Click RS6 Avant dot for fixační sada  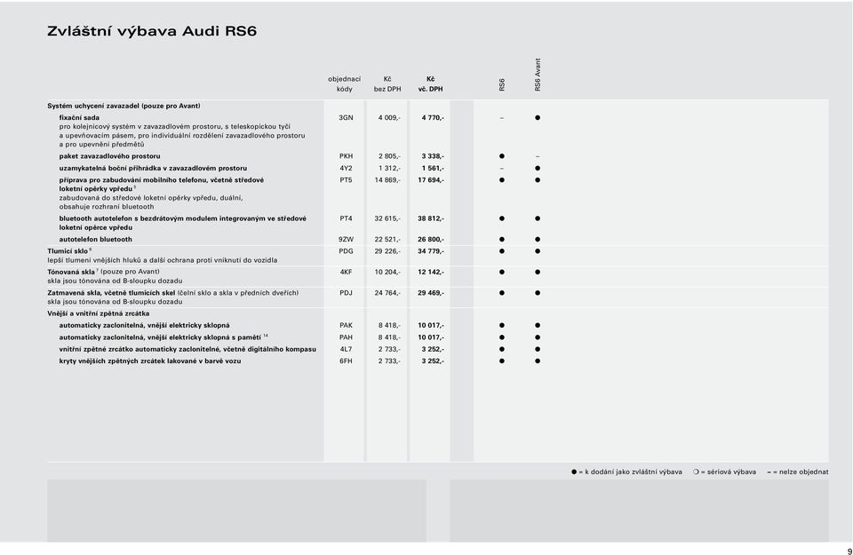538,117
